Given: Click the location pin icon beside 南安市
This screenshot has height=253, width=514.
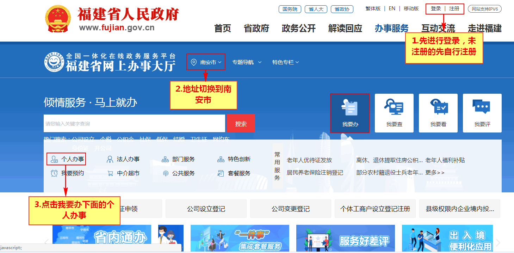Looking at the screenshot, I should (193, 62).
